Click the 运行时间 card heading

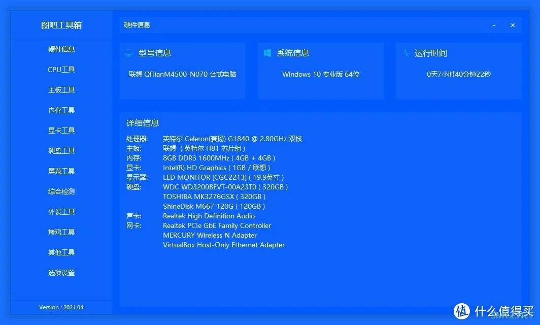coord(430,53)
